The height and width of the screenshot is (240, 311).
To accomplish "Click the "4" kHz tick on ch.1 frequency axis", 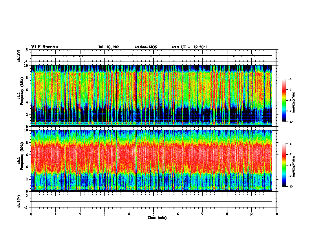I will pyautogui.click(x=27, y=102).
